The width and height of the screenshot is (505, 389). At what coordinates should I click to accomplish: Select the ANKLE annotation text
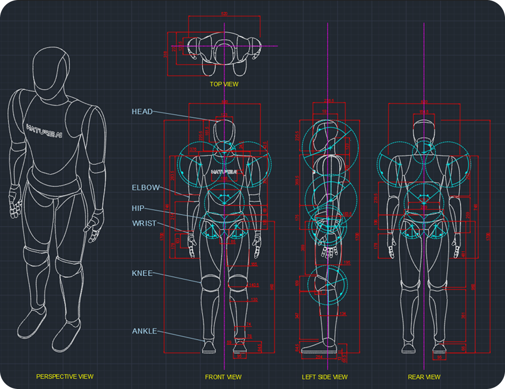click(145, 331)
